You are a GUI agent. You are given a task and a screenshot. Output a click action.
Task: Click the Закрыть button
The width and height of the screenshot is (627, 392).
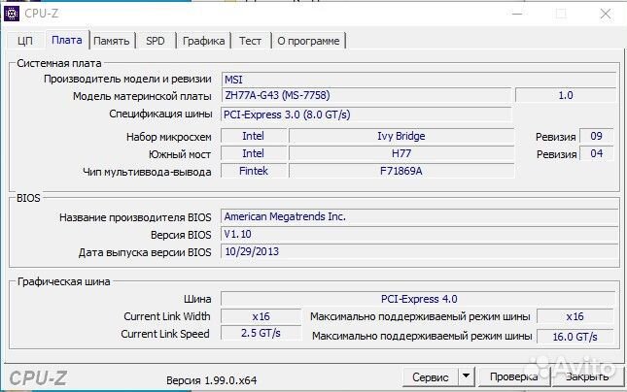[587, 376]
